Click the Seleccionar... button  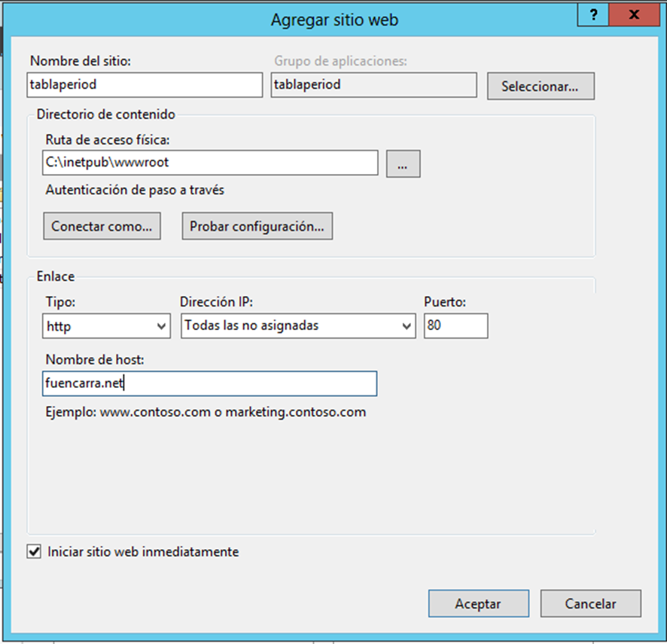click(x=540, y=87)
